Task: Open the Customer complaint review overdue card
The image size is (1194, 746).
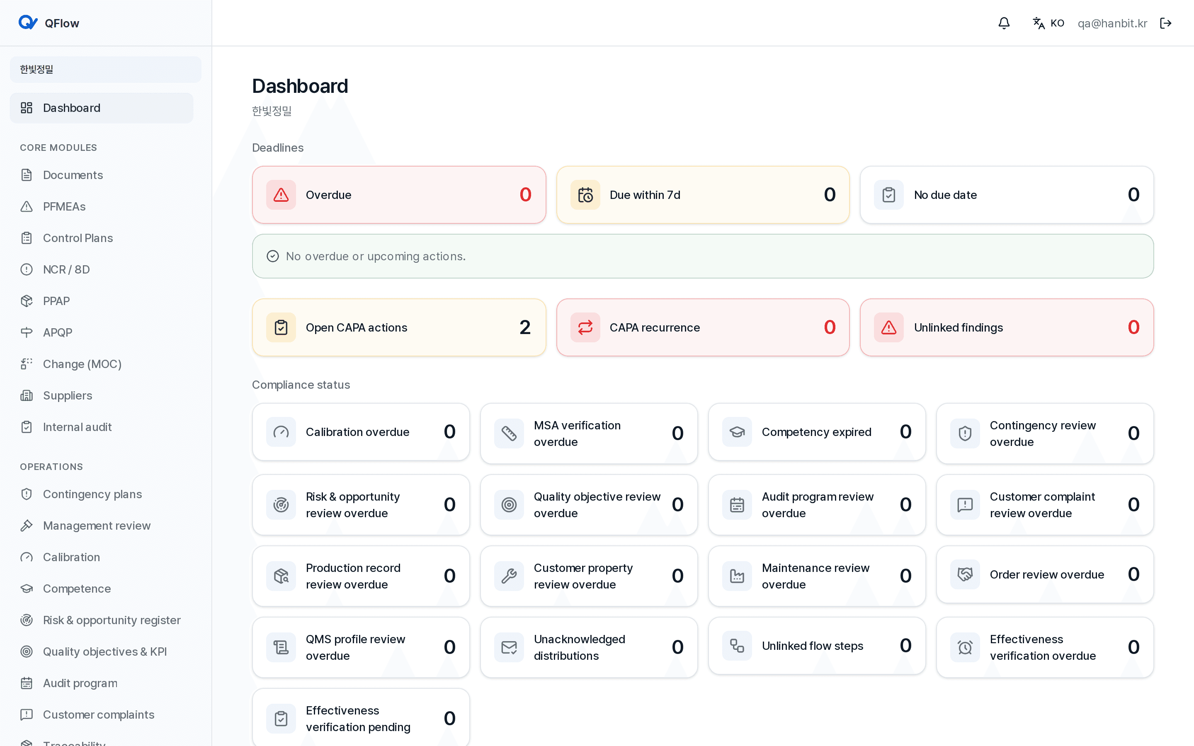Action: pyautogui.click(x=1045, y=505)
